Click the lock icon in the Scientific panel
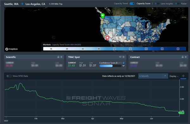The width and height of the screenshot is (190, 124). point(58,57)
